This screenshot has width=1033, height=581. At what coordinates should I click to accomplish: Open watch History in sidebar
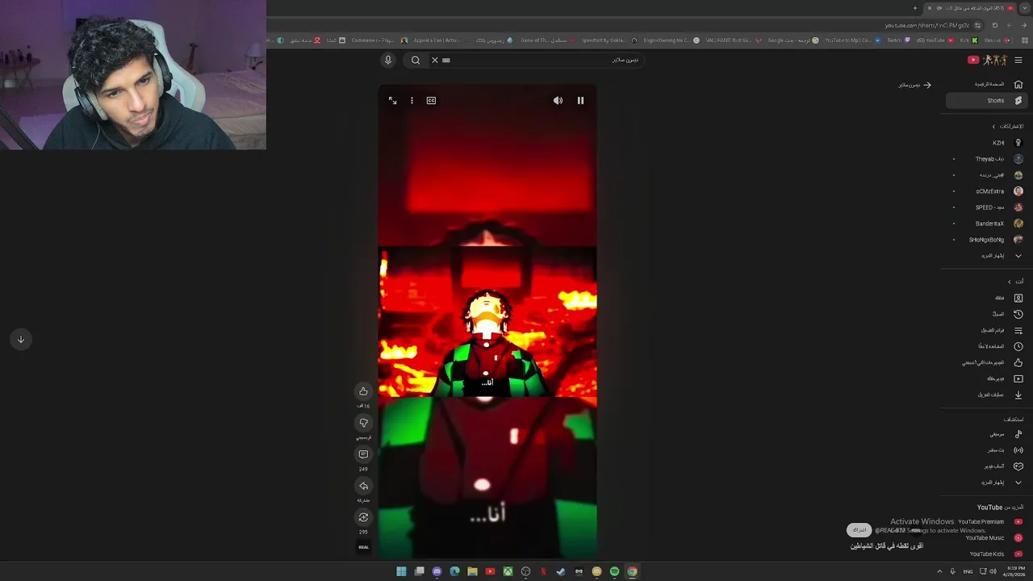pyautogui.click(x=989, y=314)
